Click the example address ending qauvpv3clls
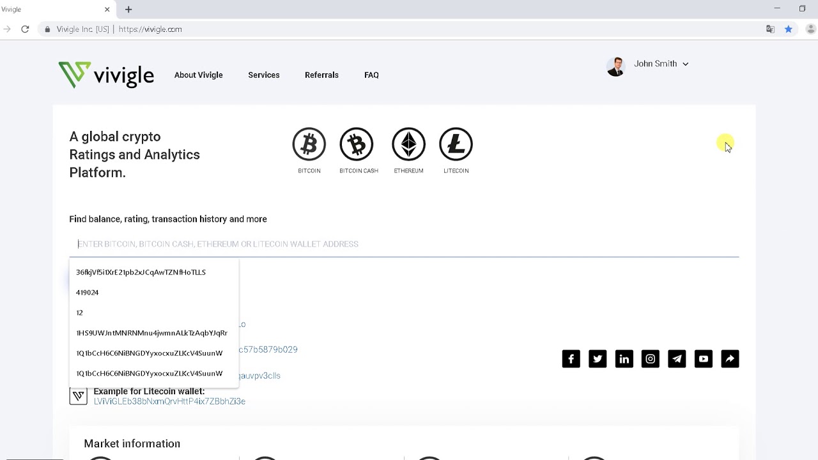Screen dimensions: 818x460 coord(259,376)
